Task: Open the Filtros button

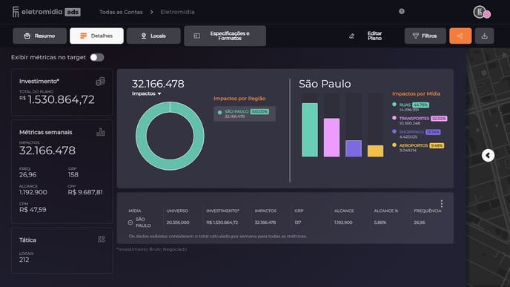Action: click(x=425, y=36)
